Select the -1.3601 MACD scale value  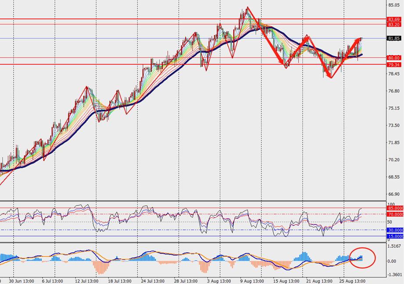click(395, 275)
